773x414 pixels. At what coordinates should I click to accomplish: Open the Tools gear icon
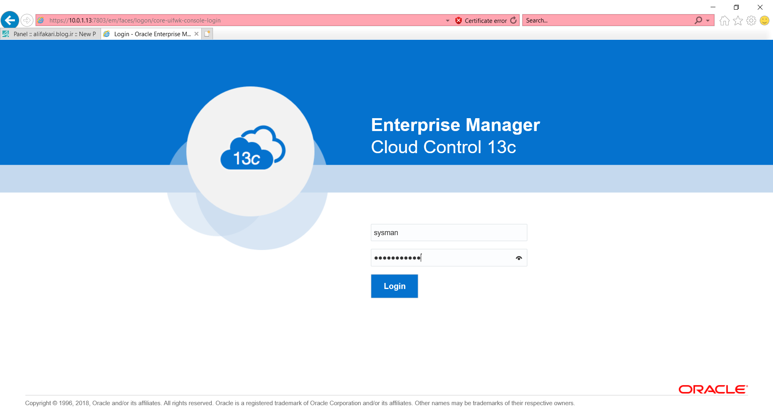point(751,20)
